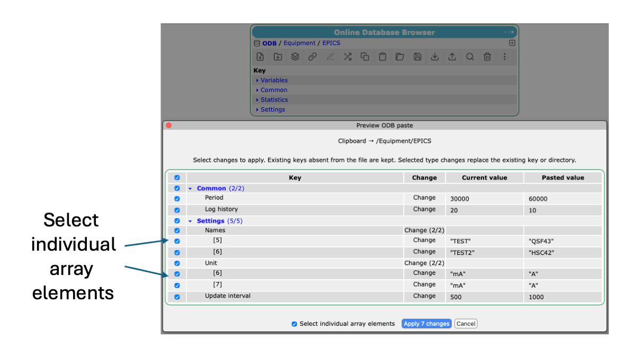Click the pasted value 60000 for Period

click(538, 199)
